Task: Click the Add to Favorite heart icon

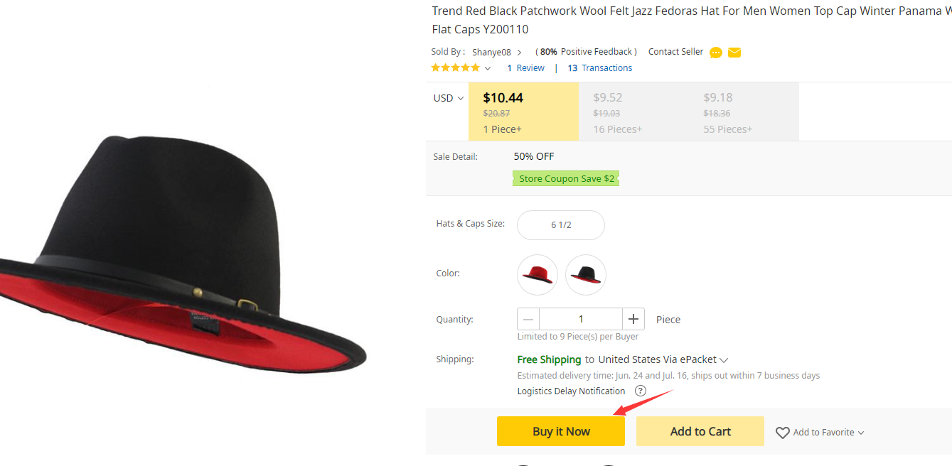Action: coord(783,433)
